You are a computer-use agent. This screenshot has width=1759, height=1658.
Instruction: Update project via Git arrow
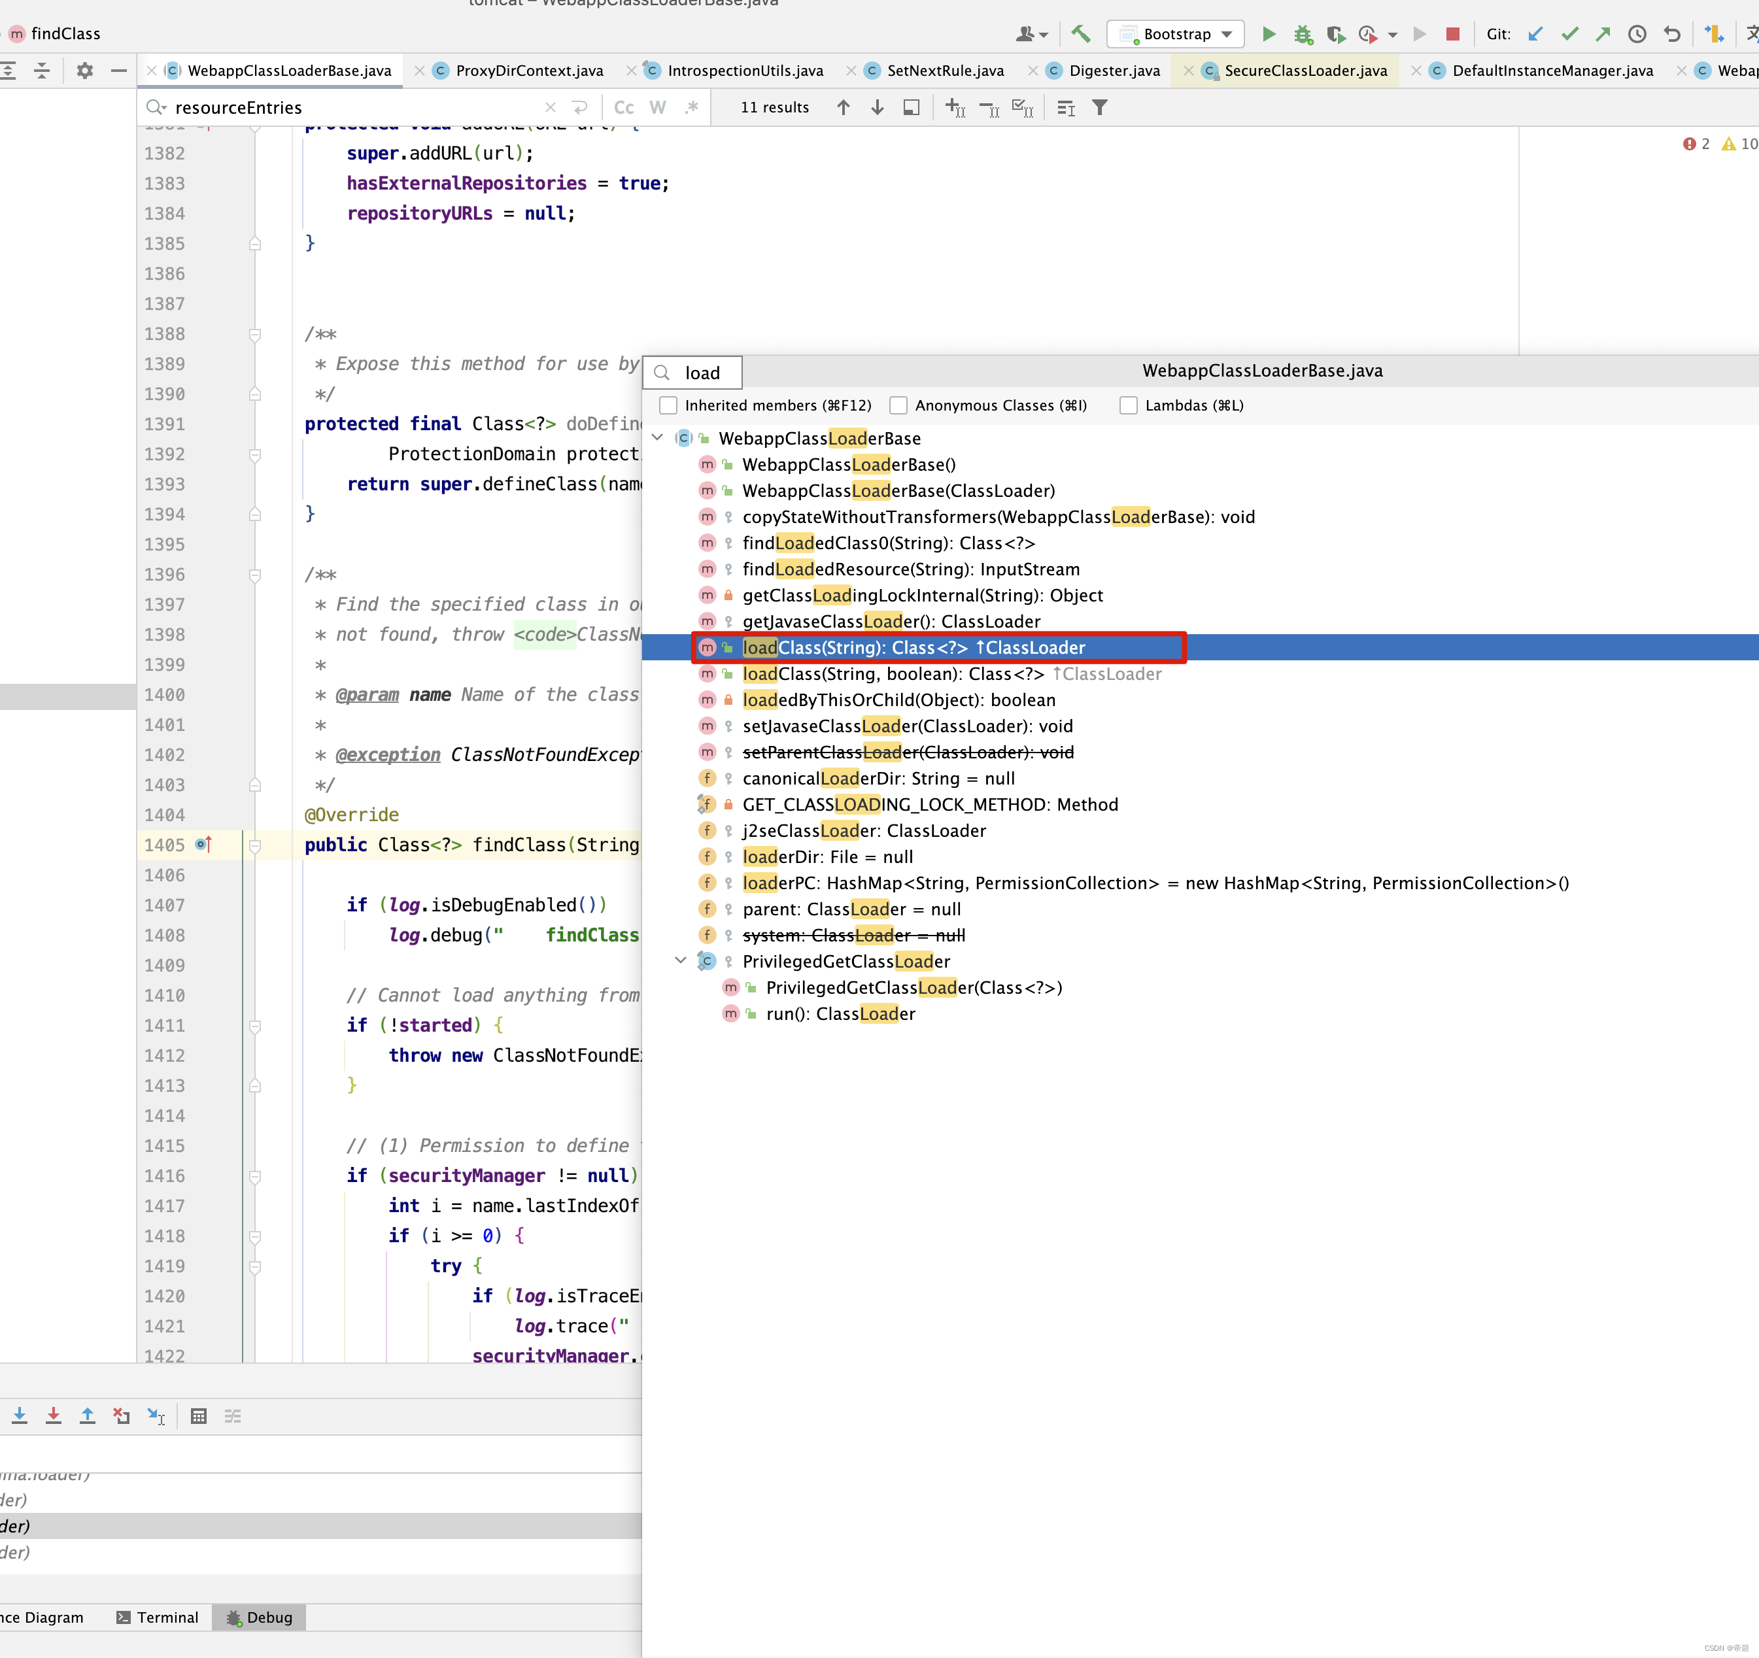[x=1535, y=35]
